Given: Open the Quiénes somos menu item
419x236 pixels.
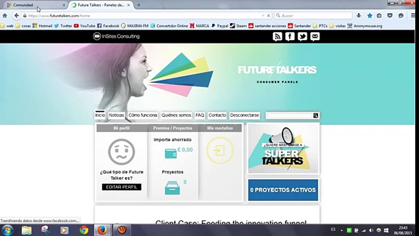Looking at the screenshot, I should click(176, 115).
